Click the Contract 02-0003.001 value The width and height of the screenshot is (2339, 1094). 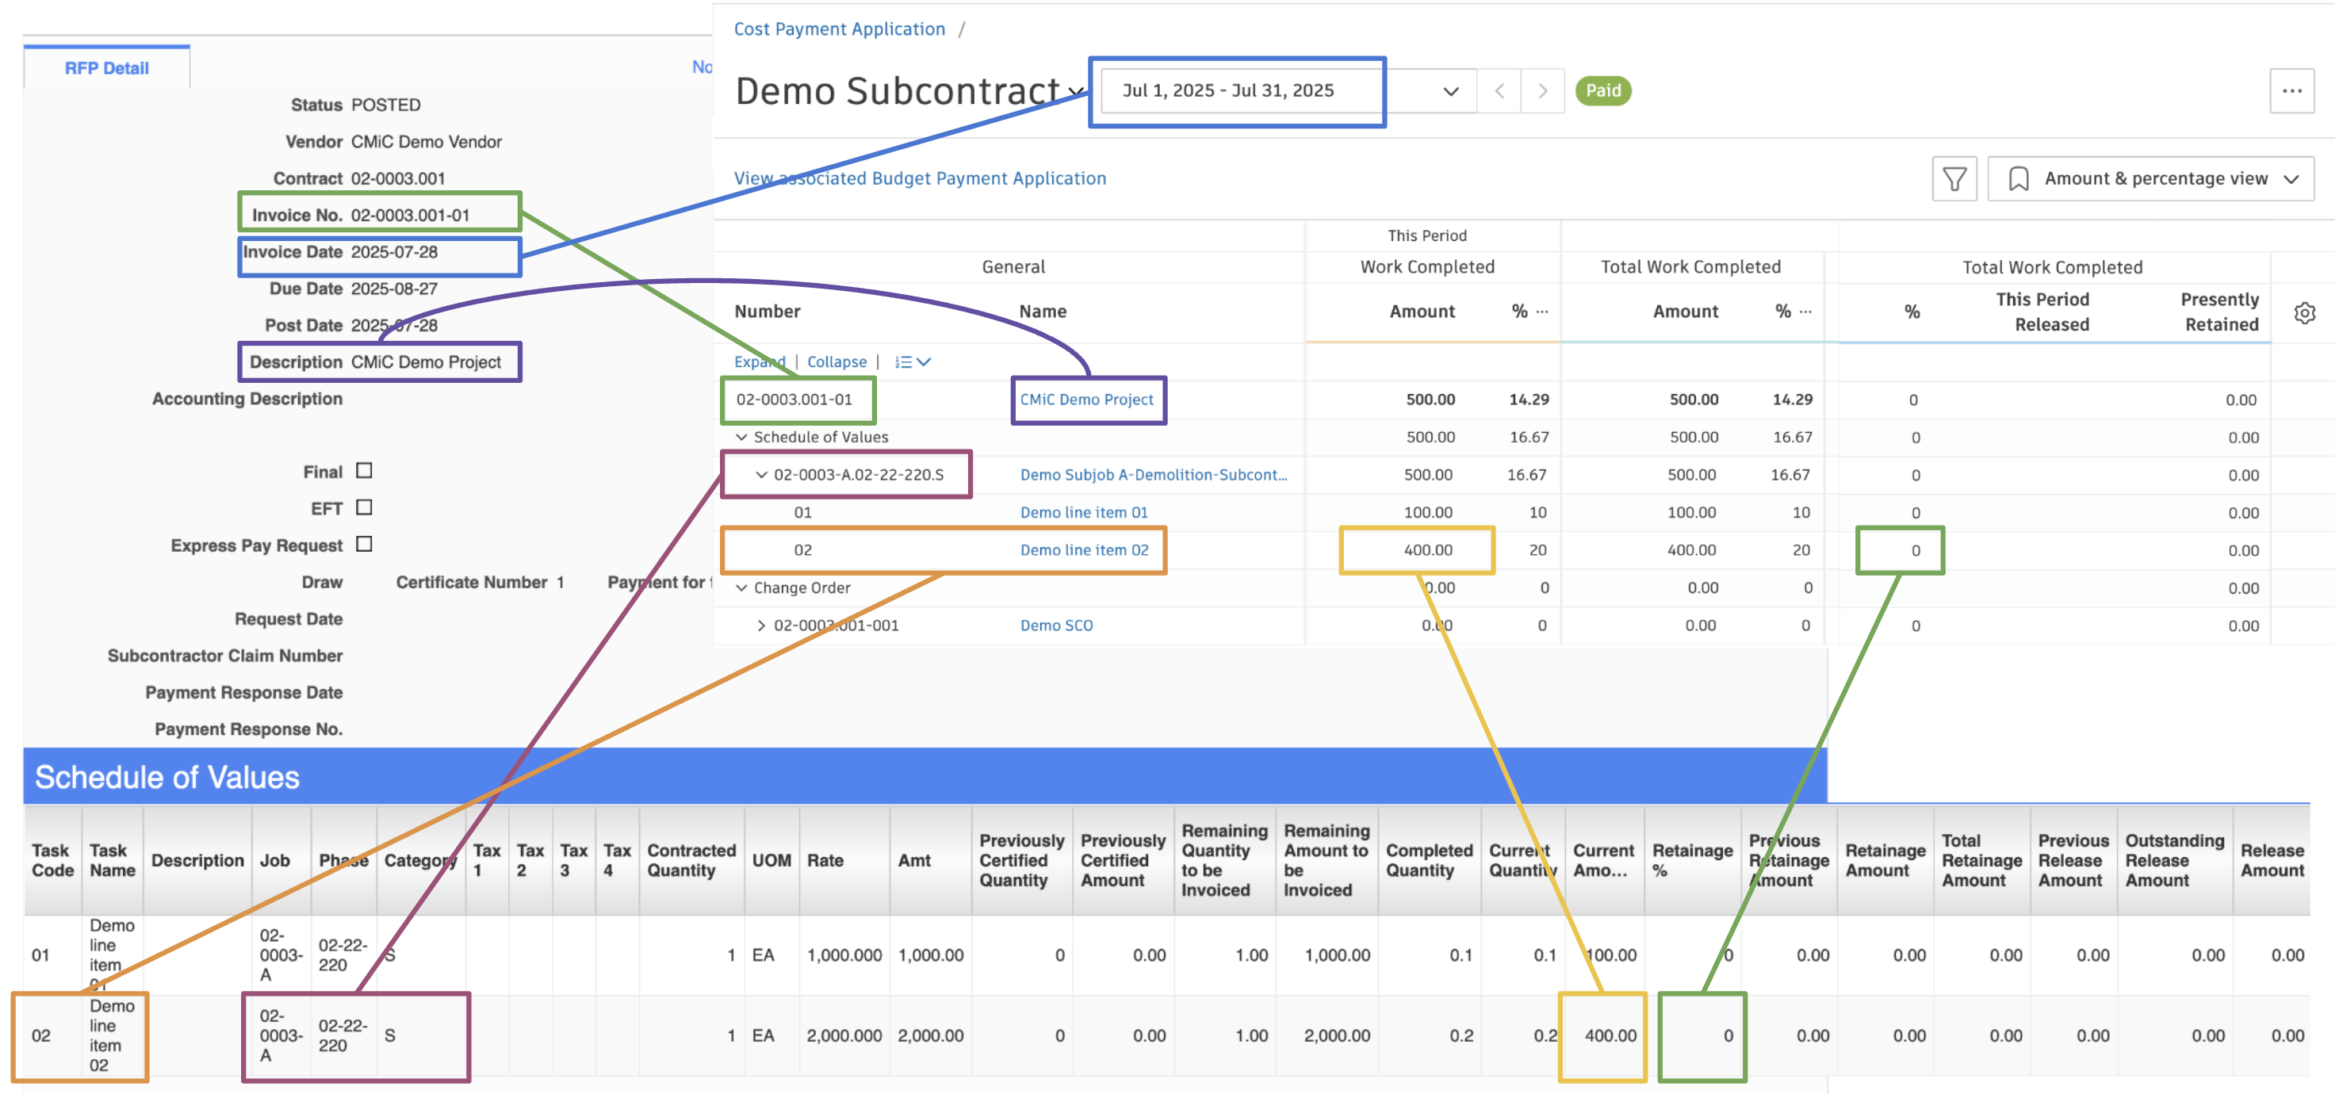[398, 179]
